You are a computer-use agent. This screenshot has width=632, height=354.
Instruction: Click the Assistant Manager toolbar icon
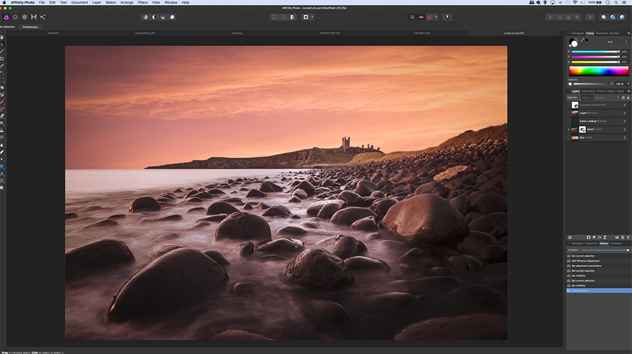click(x=447, y=17)
